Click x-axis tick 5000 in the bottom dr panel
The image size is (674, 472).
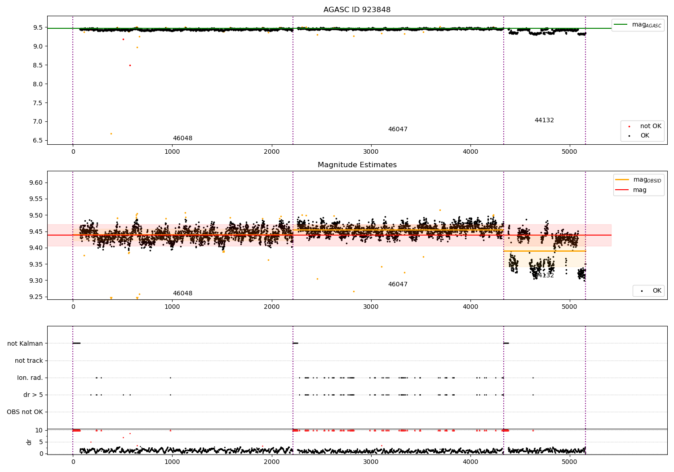pyautogui.click(x=570, y=462)
